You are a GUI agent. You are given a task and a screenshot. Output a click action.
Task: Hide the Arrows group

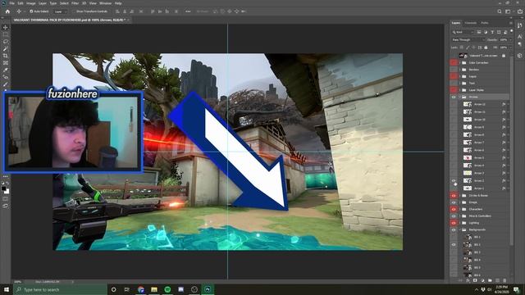(x=454, y=97)
